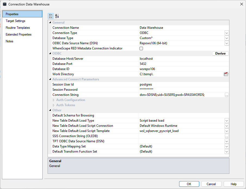Image resolution: width=246 pixels, height=189 pixels.
Task: Switch to the Target Settings page
Action: [15, 21]
